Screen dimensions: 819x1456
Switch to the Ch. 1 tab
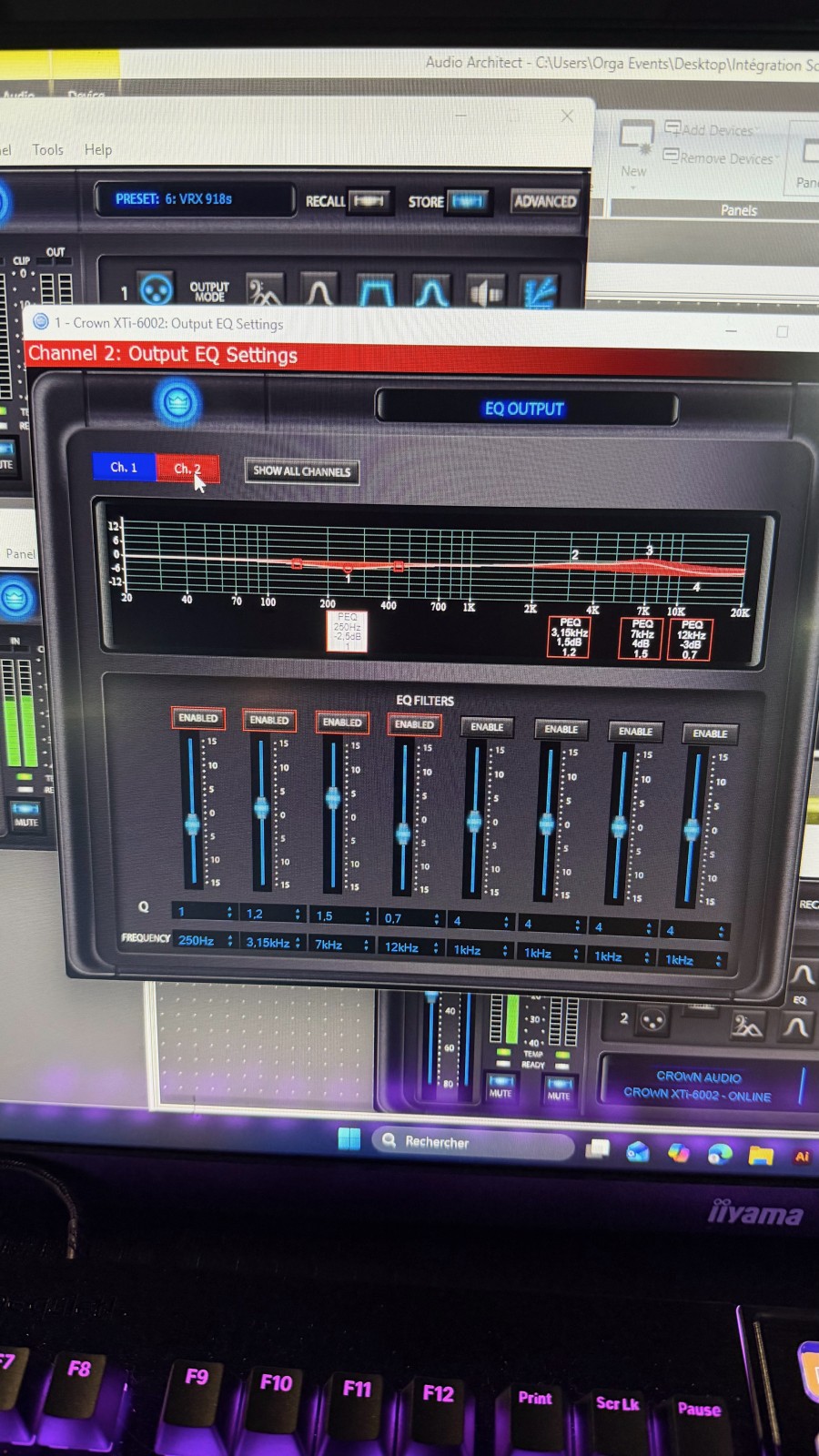pyautogui.click(x=124, y=467)
